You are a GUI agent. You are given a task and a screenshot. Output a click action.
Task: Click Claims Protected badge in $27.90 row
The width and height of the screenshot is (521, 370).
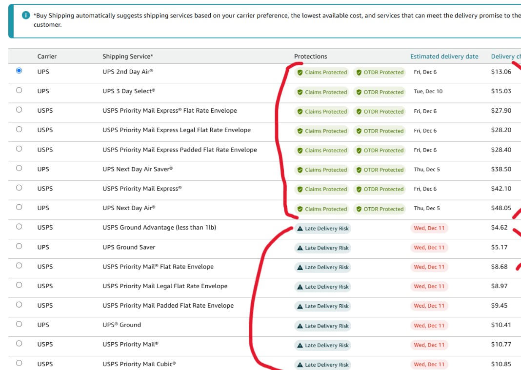321,112
